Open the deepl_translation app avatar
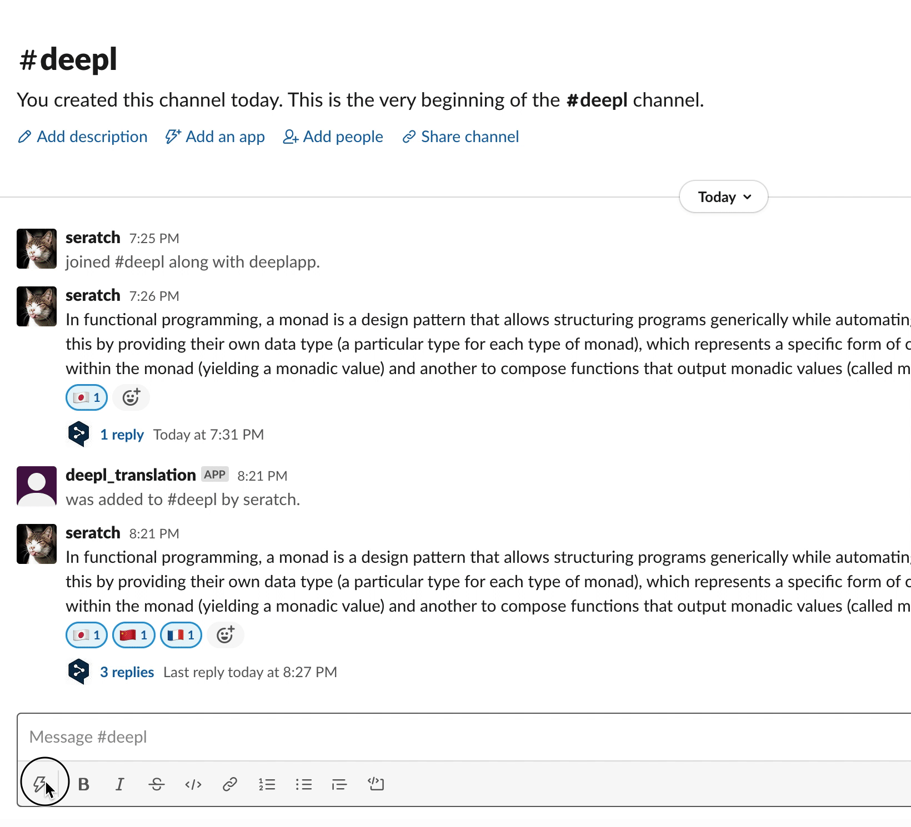 click(37, 486)
